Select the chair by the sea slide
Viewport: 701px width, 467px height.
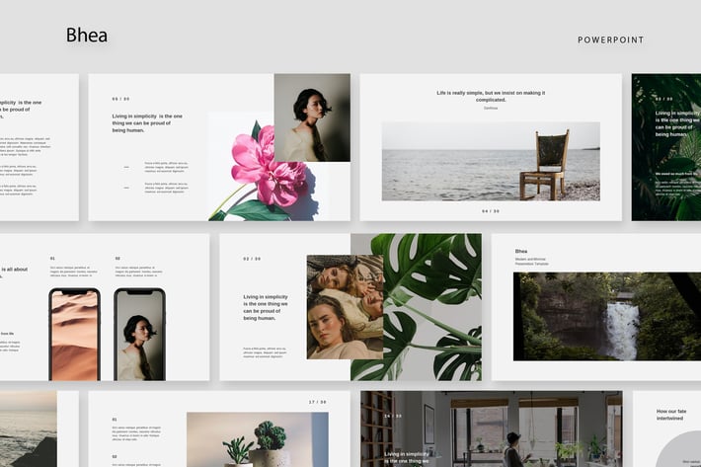[x=491, y=147]
